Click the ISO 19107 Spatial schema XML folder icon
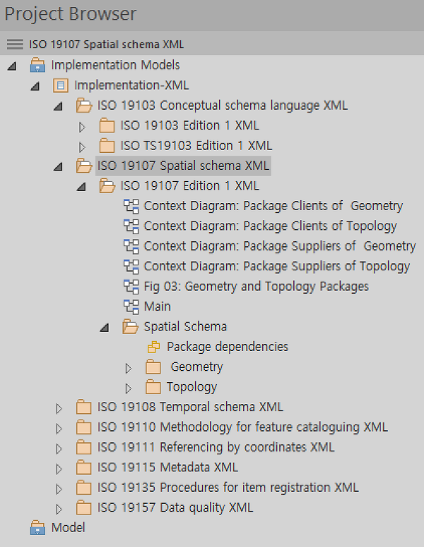Screen dimensions: 424x547 click(84, 166)
